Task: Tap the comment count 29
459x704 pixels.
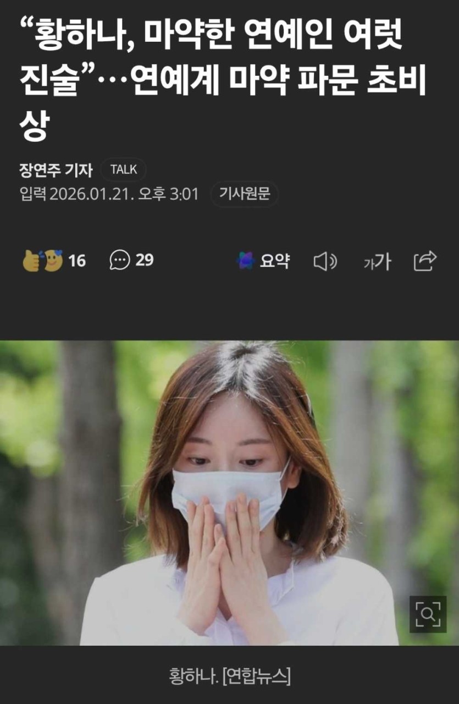Action: click(x=144, y=260)
